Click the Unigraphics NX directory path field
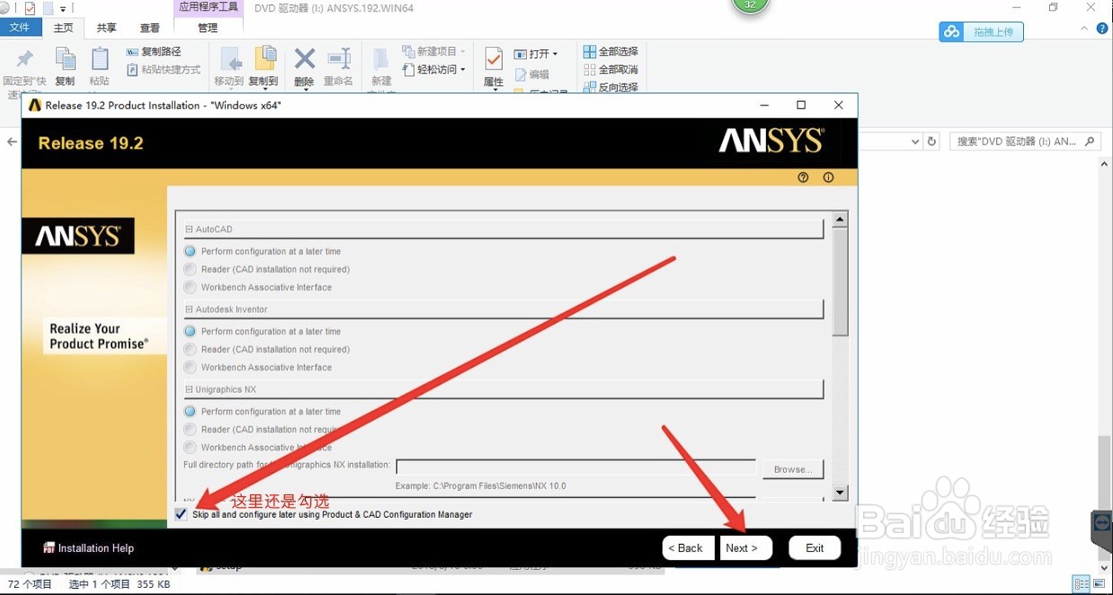1113x595 pixels. 575,466
